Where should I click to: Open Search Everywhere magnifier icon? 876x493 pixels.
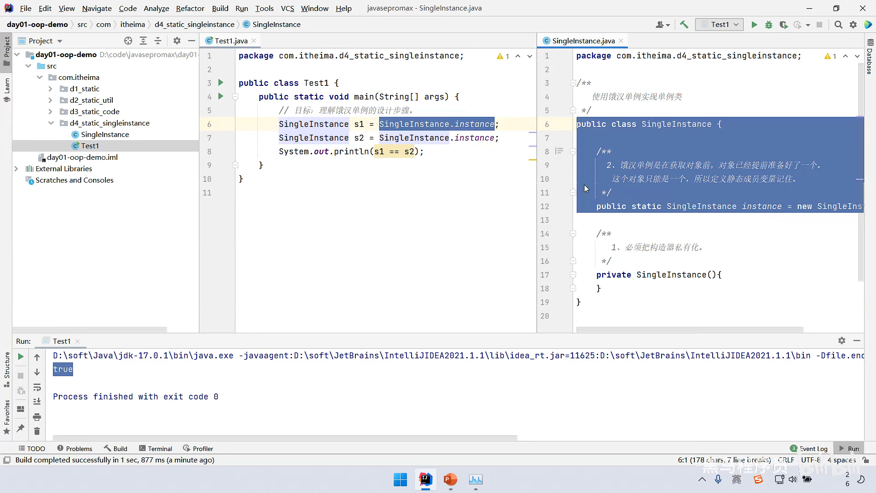[x=838, y=25]
